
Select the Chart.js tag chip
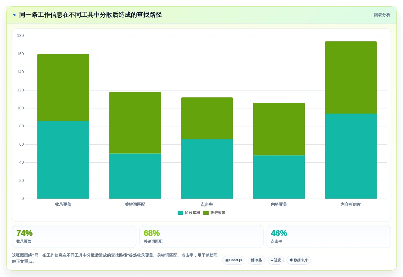point(234,260)
